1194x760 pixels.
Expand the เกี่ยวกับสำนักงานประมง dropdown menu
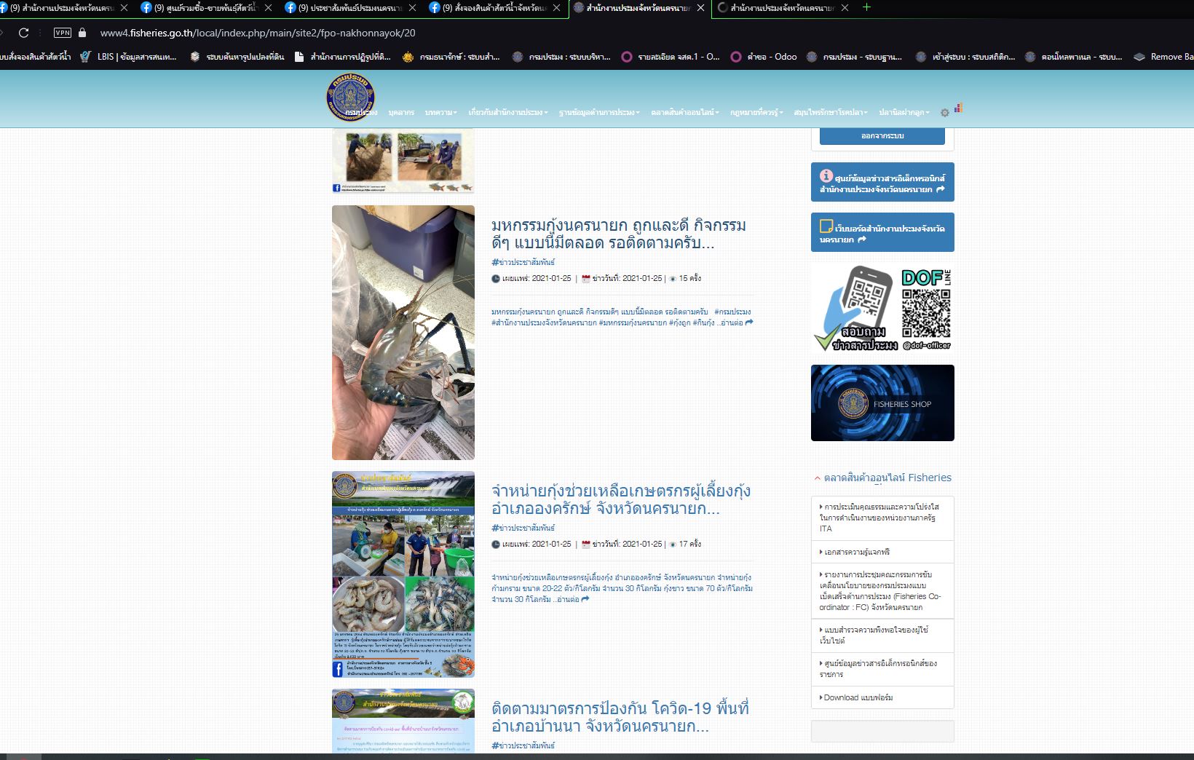(x=508, y=112)
